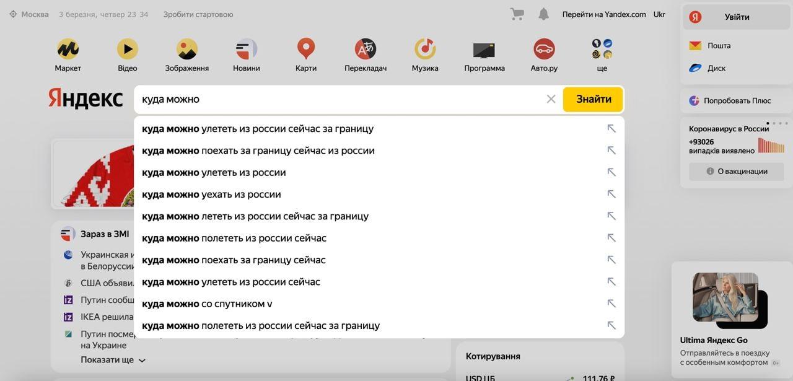793x381 pixels.
Task: Open О вакцинации info button
Action: click(737, 172)
